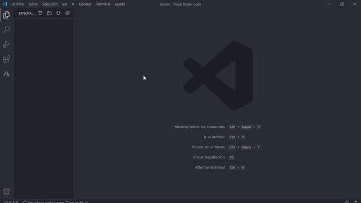Open the Selección menu

click(50, 4)
